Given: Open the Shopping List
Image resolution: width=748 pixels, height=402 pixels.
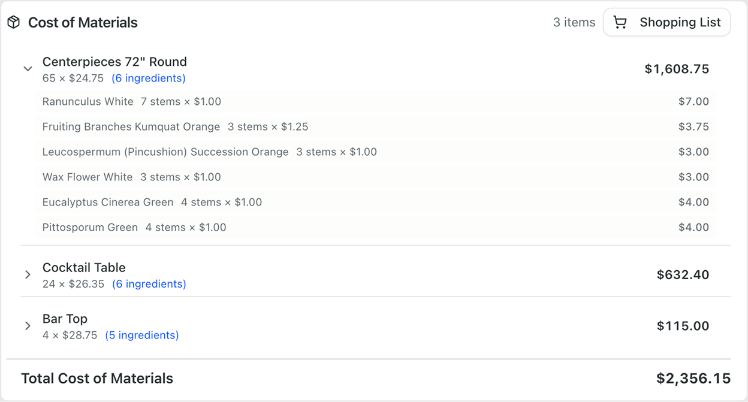Looking at the screenshot, I should pos(666,22).
